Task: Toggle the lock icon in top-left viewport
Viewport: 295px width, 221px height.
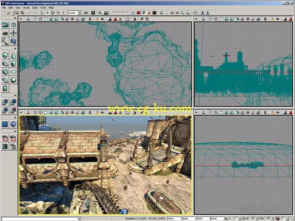Action: [x=97, y=19]
